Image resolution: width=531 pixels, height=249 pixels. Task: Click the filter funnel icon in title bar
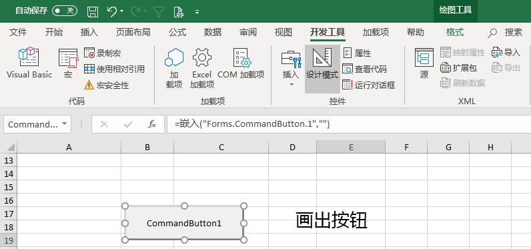(x=159, y=12)
